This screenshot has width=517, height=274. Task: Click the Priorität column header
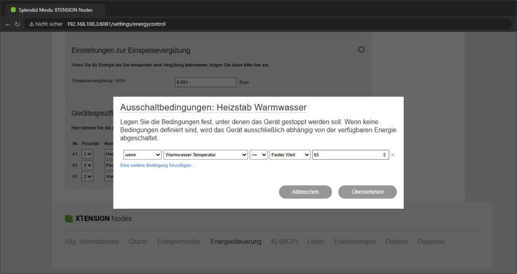(x=90, y=144)
